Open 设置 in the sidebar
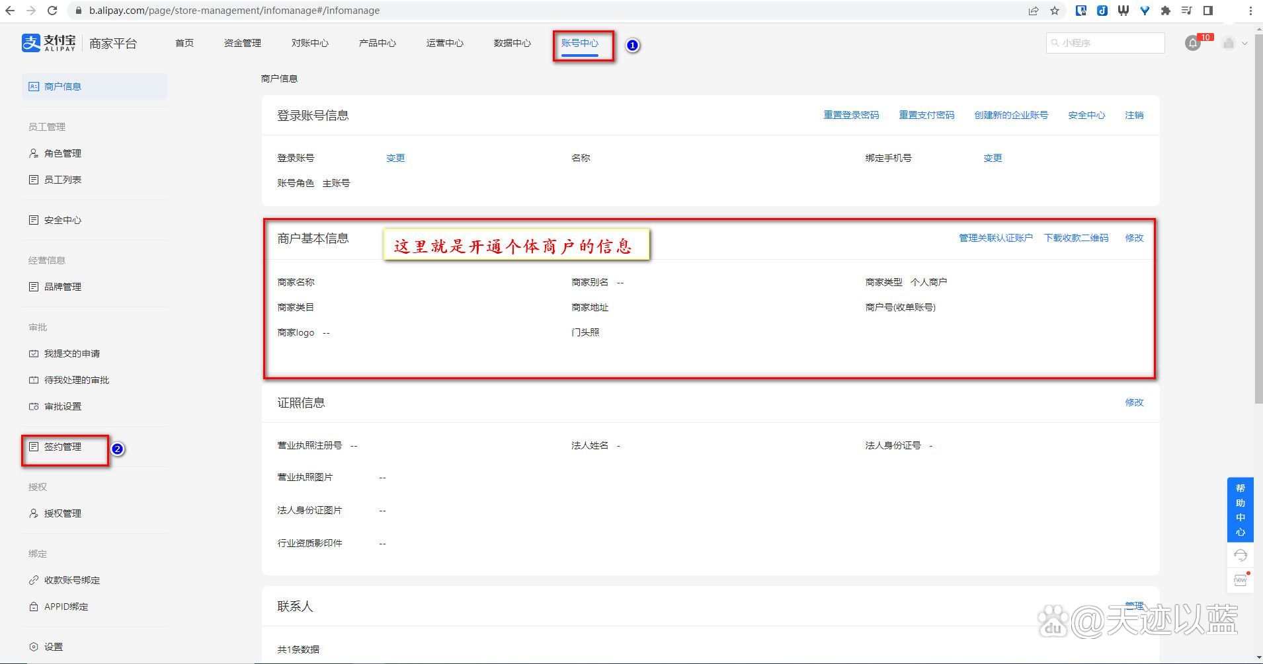The width and height of the screenshot is (1263, 664). click(54, 647)
